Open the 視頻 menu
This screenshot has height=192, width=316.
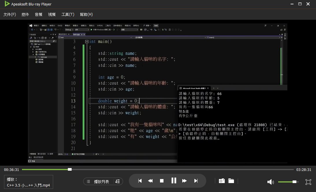click(x=52, y=14)
